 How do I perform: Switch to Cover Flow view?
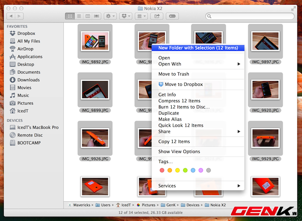96,16
